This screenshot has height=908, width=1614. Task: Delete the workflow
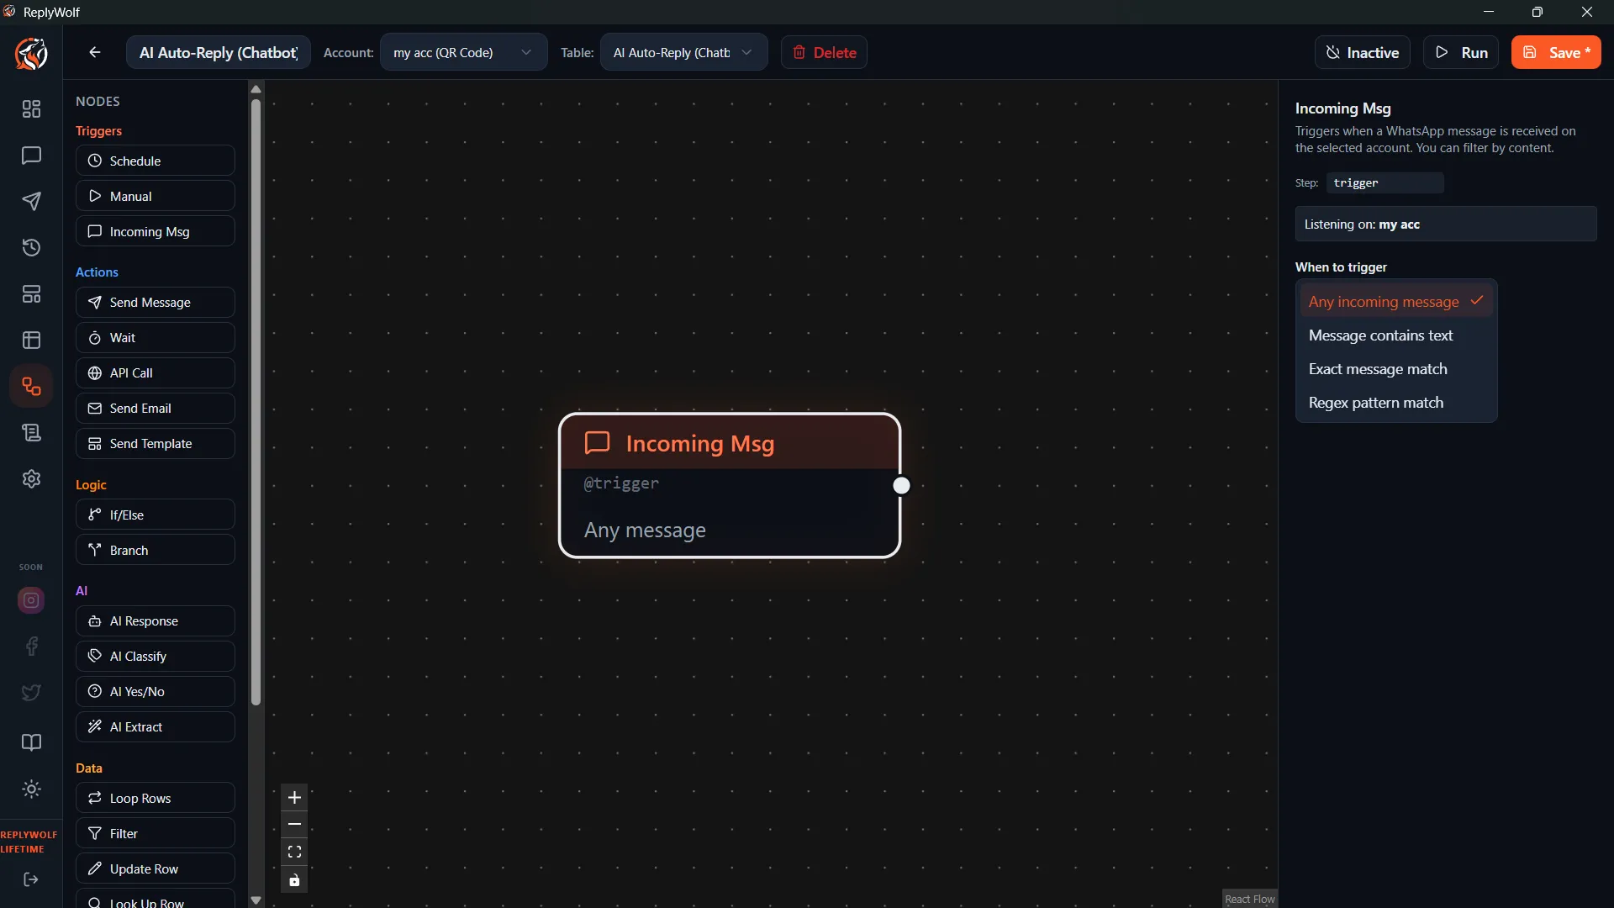pyautogui.click(x=824, y=52)
